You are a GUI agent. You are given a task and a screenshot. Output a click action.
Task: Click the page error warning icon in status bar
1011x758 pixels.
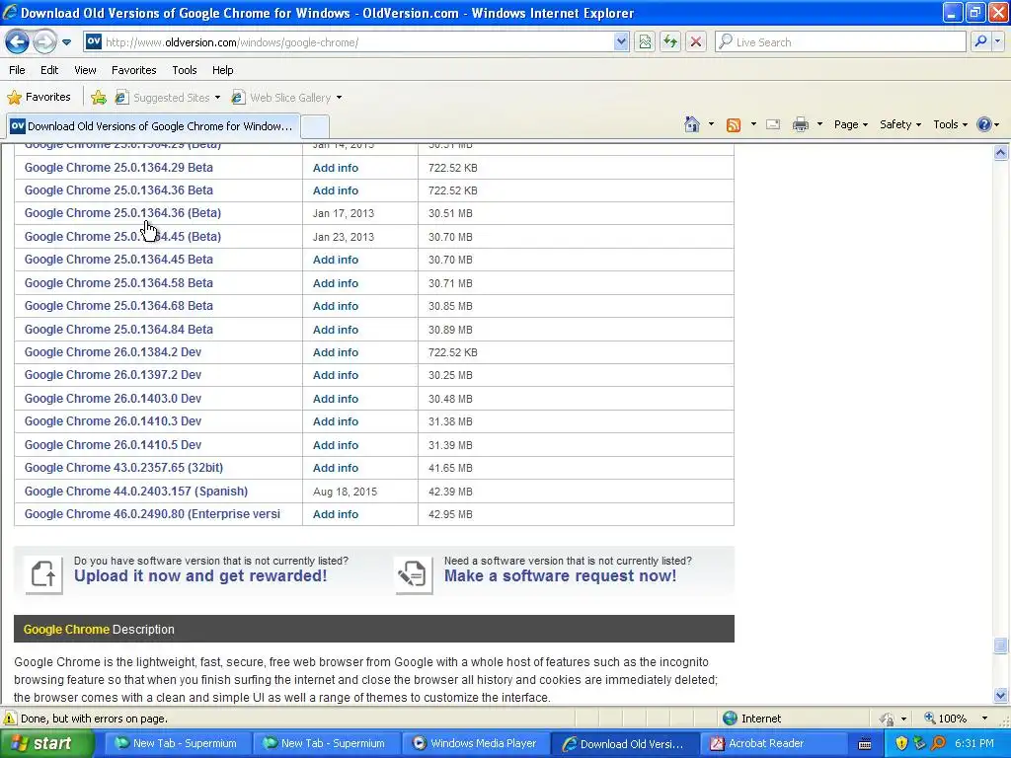coord(10,719)
